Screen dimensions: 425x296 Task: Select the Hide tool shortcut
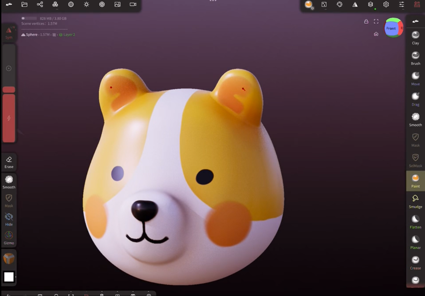pos(9,219)
